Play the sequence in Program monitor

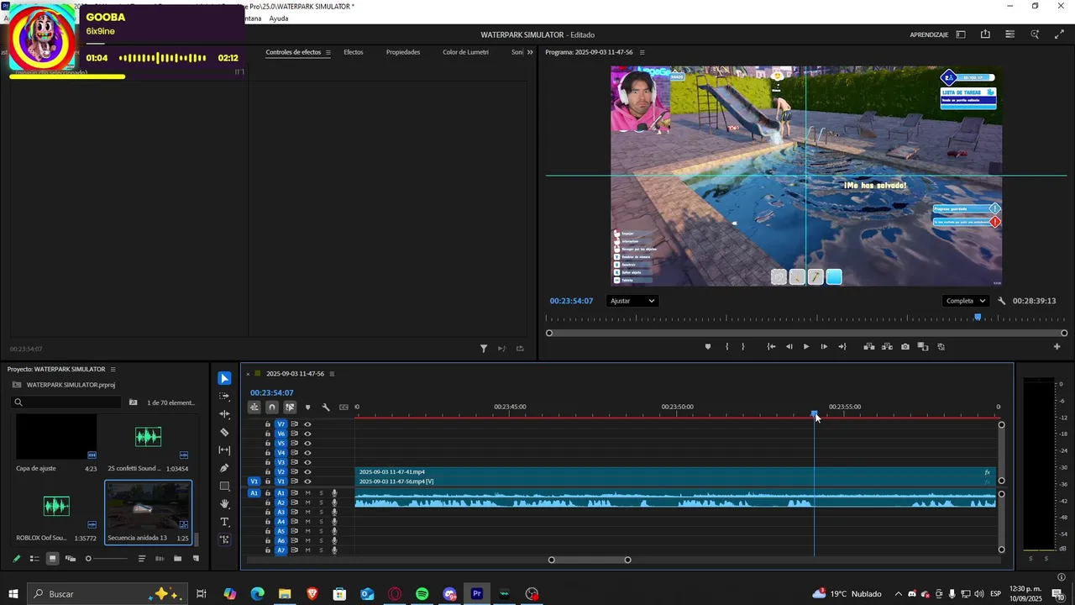point(806,346)
